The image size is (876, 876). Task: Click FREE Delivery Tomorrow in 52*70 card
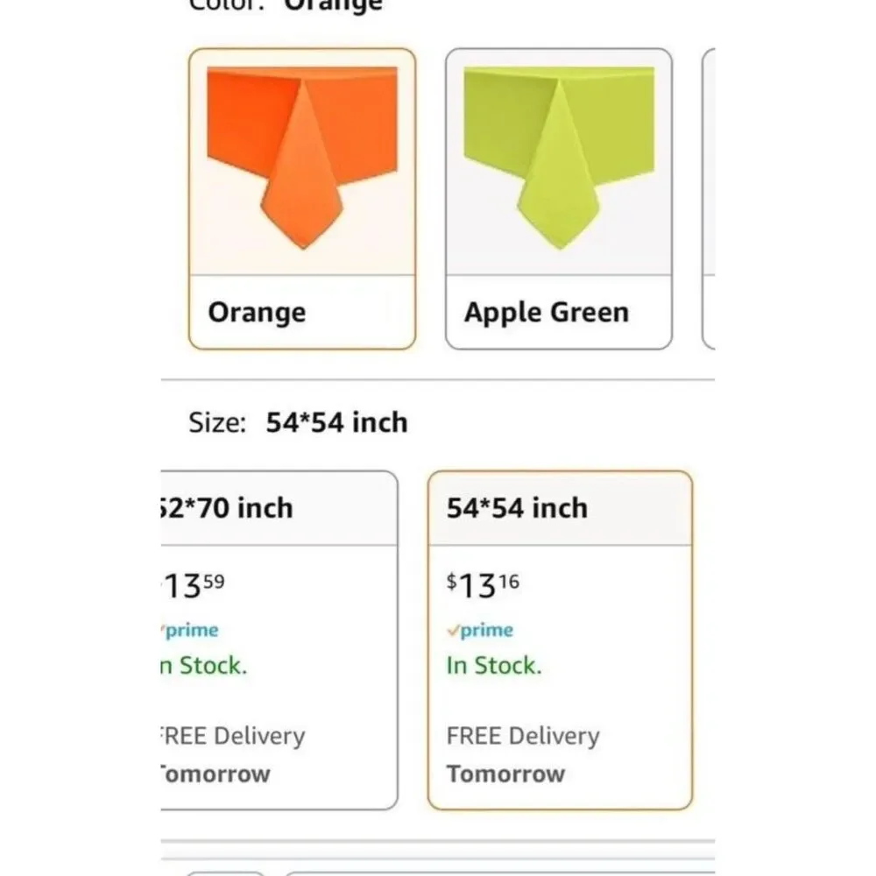[x=233, y=755]
